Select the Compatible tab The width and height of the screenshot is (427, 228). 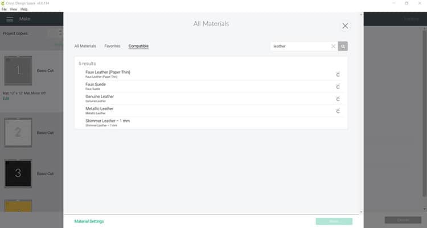[x=138, y=46]
